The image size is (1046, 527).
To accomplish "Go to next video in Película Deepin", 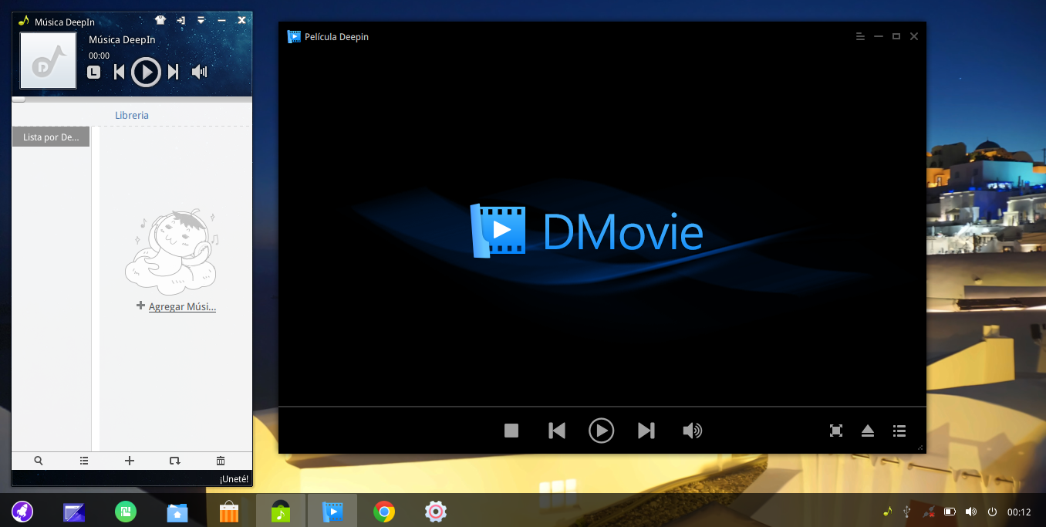I will 646,431.
